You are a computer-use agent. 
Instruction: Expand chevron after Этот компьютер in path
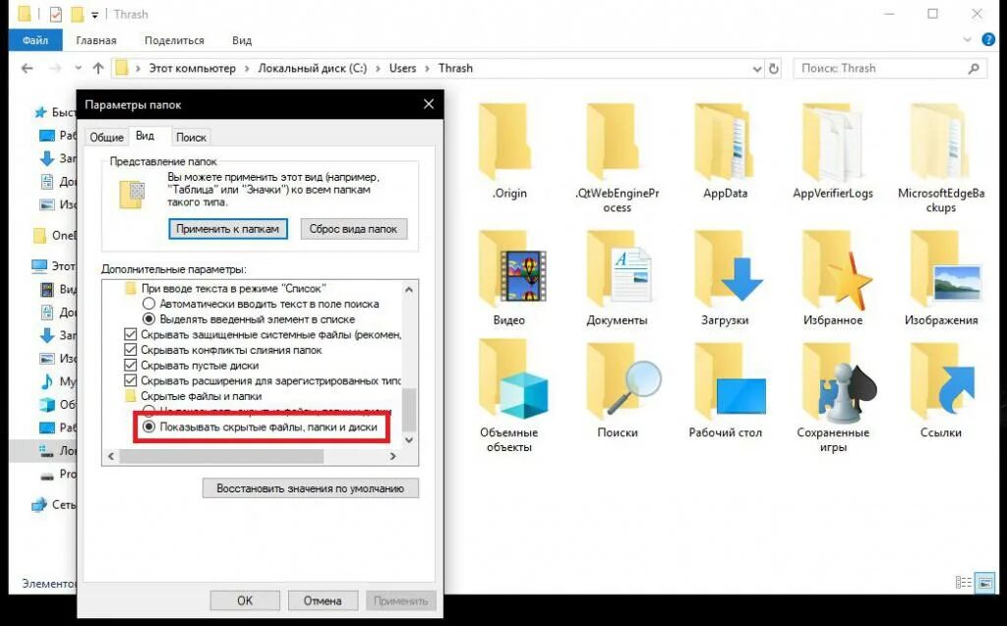[247, 68]
